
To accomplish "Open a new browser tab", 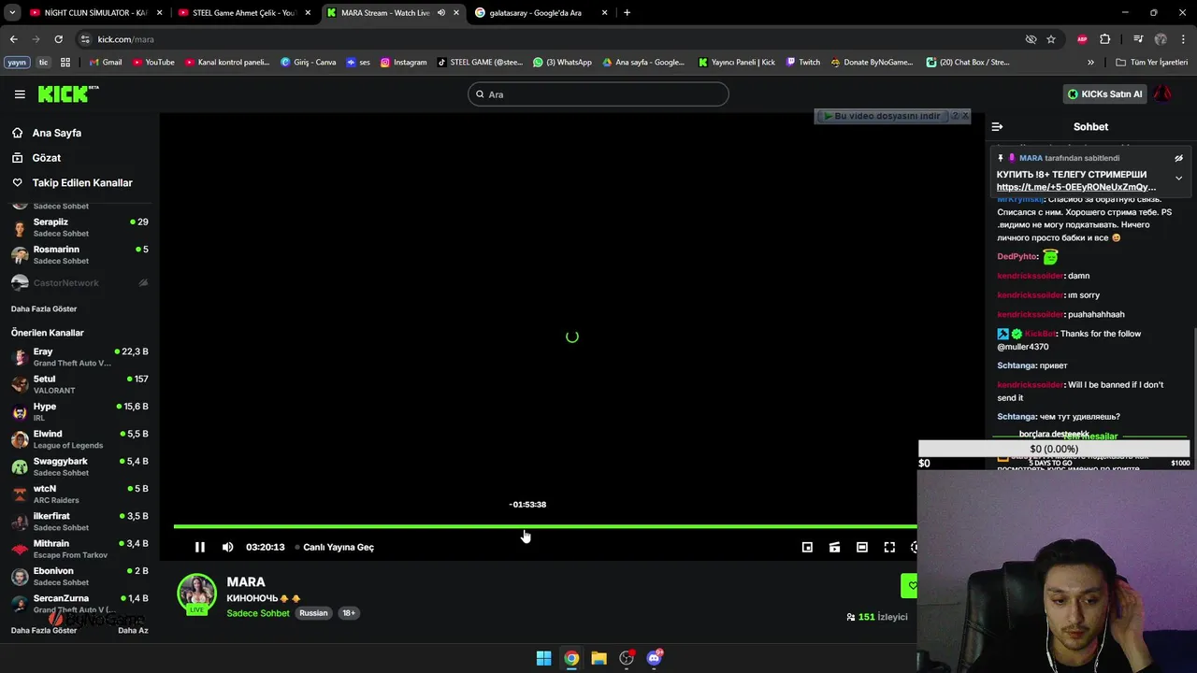I will coord(627,13).
